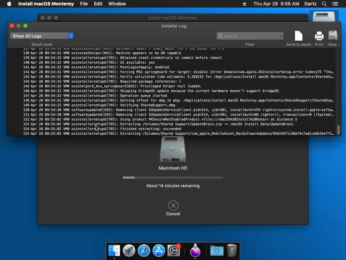Close the Installer Log window
Viewport: 346px width, 260px height.
click(12, 26)
